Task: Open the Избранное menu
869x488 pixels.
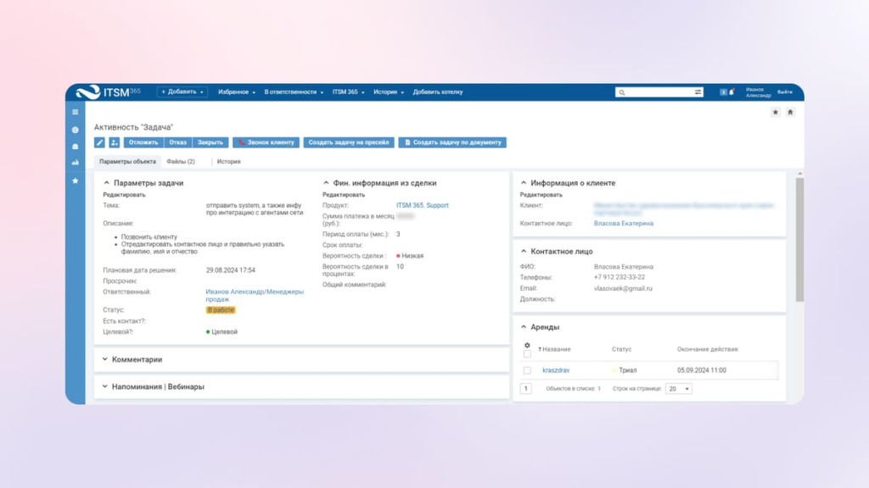Action: [236, 91]
